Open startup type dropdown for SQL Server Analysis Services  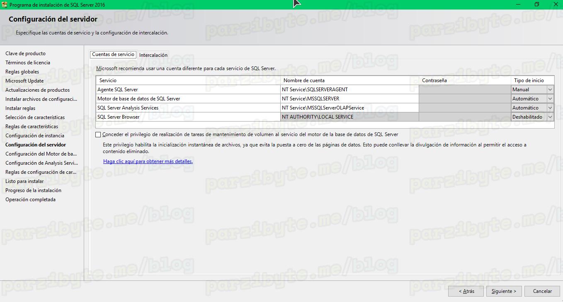[x=550, y=108]
